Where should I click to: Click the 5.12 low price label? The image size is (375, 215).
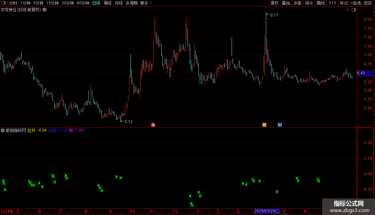(129, 122)
